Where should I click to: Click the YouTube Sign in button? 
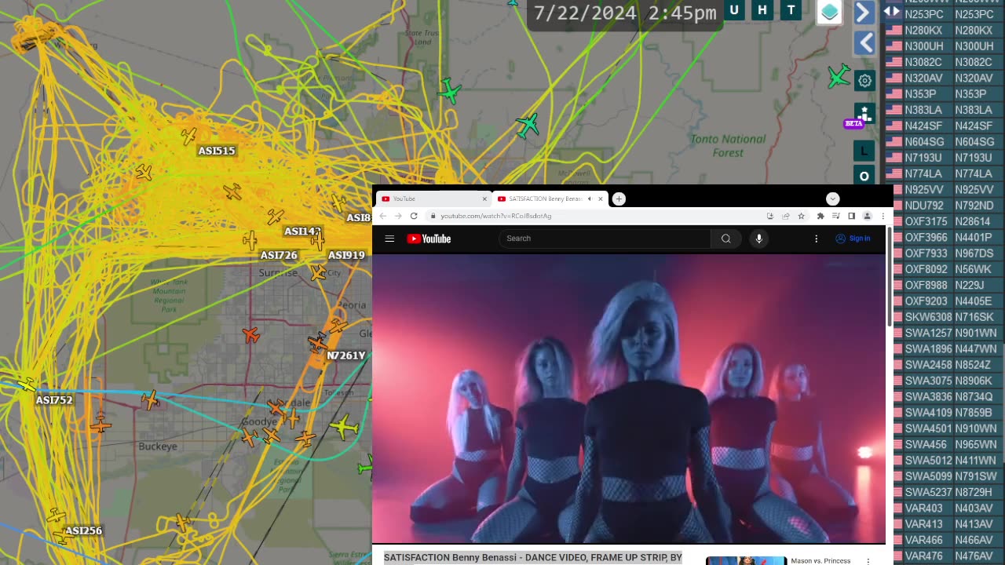point(853,239)
